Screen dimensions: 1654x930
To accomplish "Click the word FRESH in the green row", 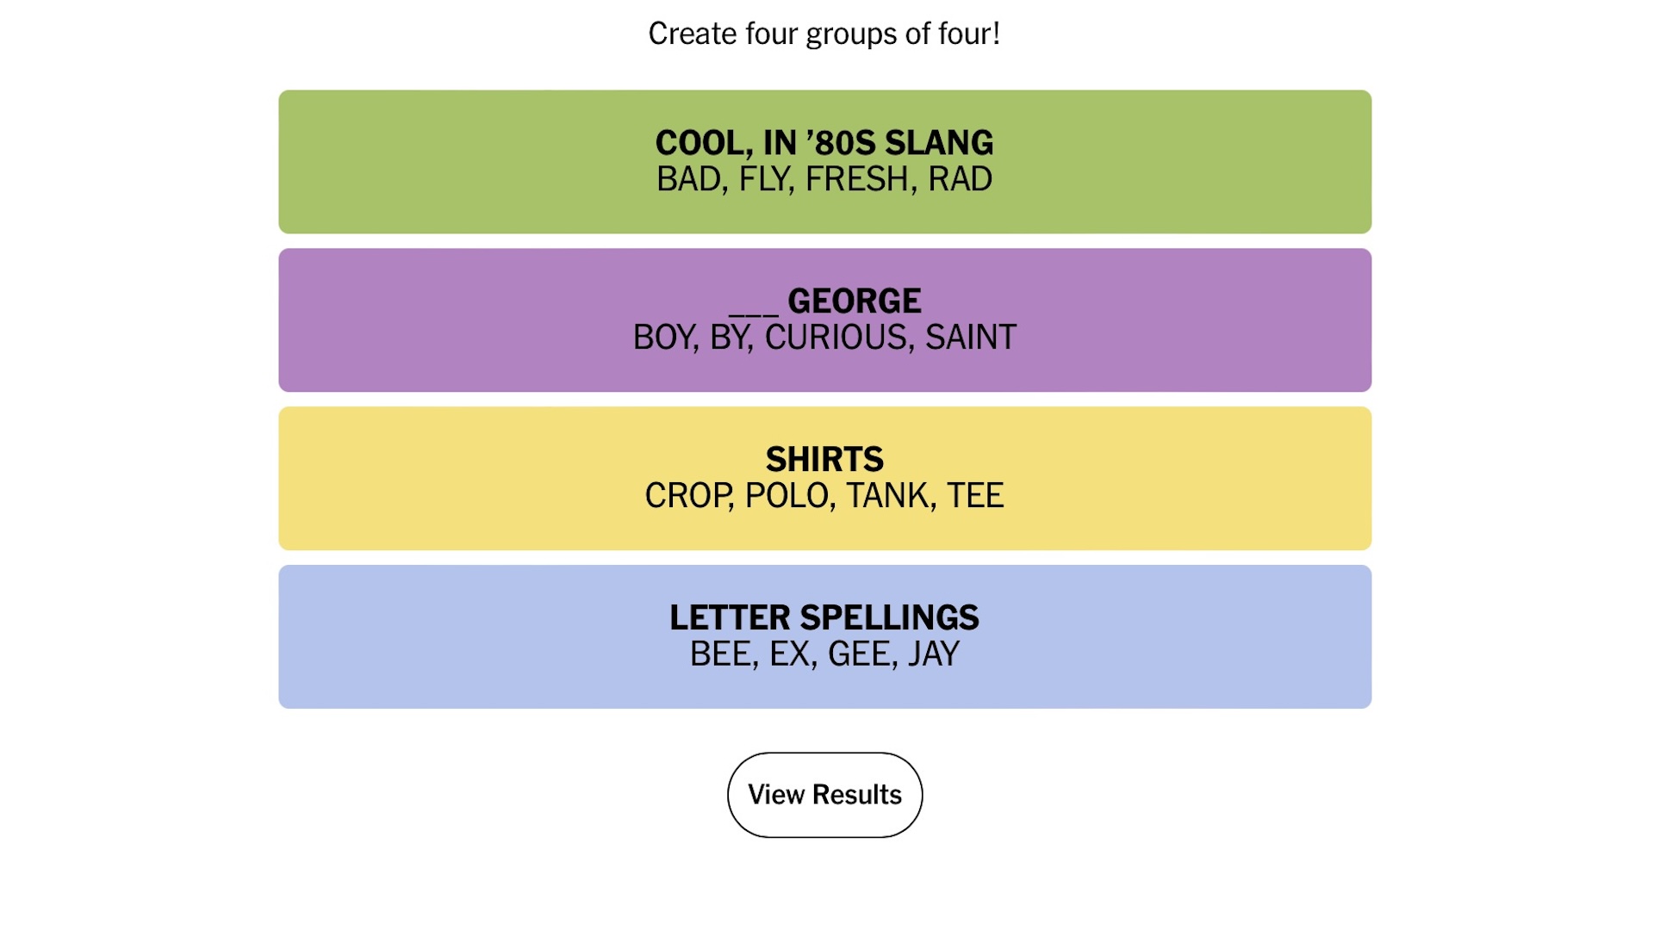I will 857,179.
